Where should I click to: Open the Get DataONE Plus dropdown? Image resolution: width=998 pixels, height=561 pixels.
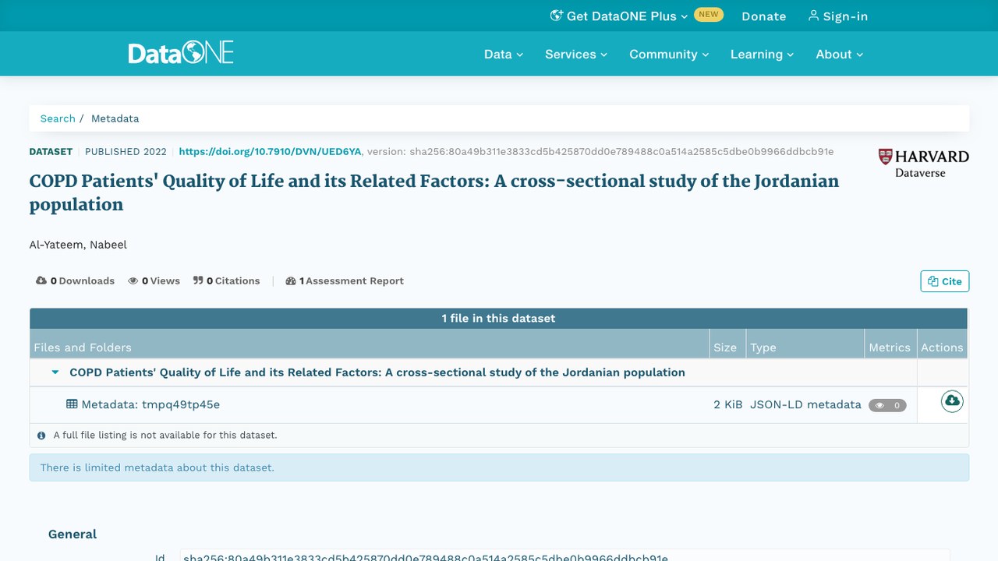pos(620,16)
